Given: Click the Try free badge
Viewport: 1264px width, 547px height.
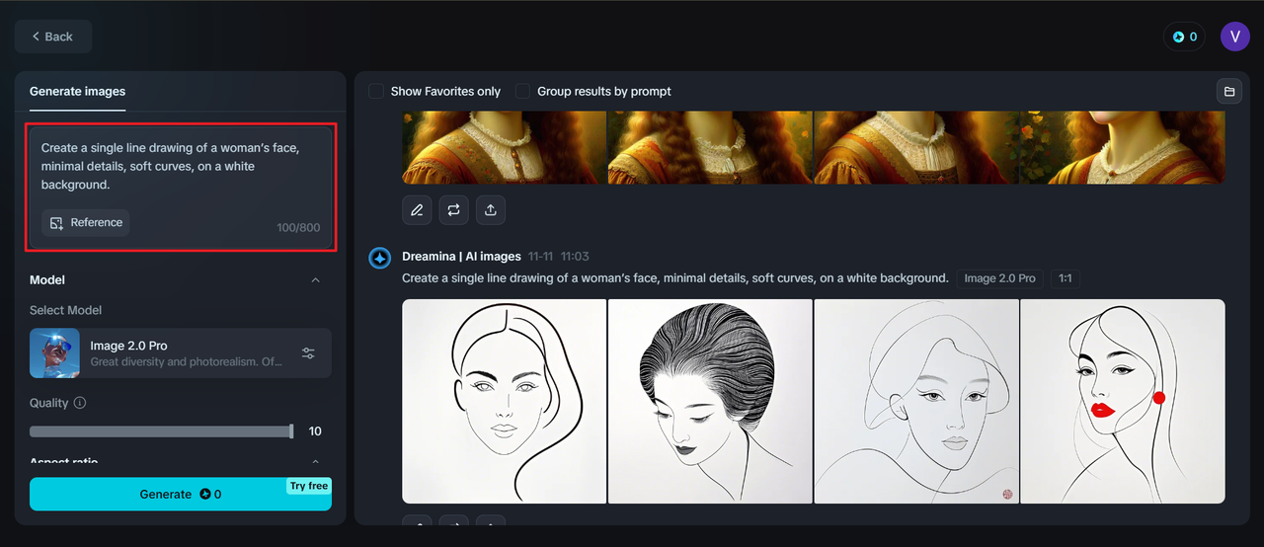Looking at the screenshot, I should [x=308, y=486].
